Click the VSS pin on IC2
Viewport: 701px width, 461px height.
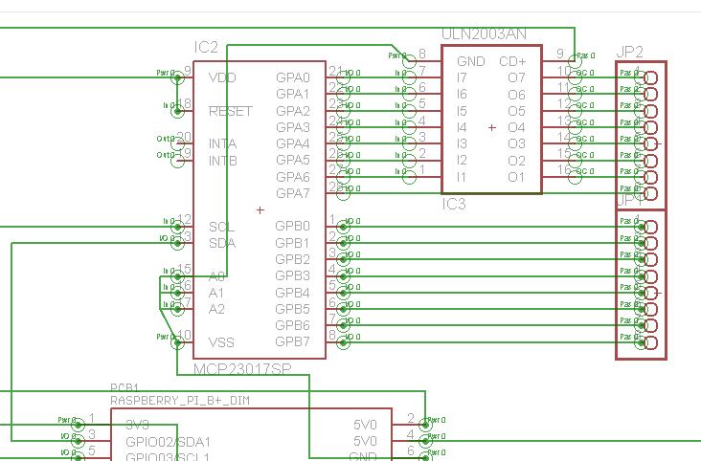pyautogui.click(x=221, y=342)
